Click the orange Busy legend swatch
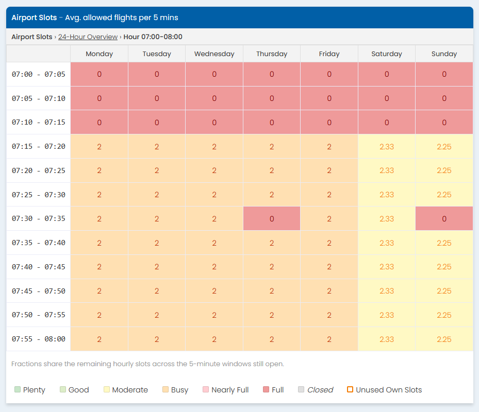 pyautogui.click(x=166, y=390)
